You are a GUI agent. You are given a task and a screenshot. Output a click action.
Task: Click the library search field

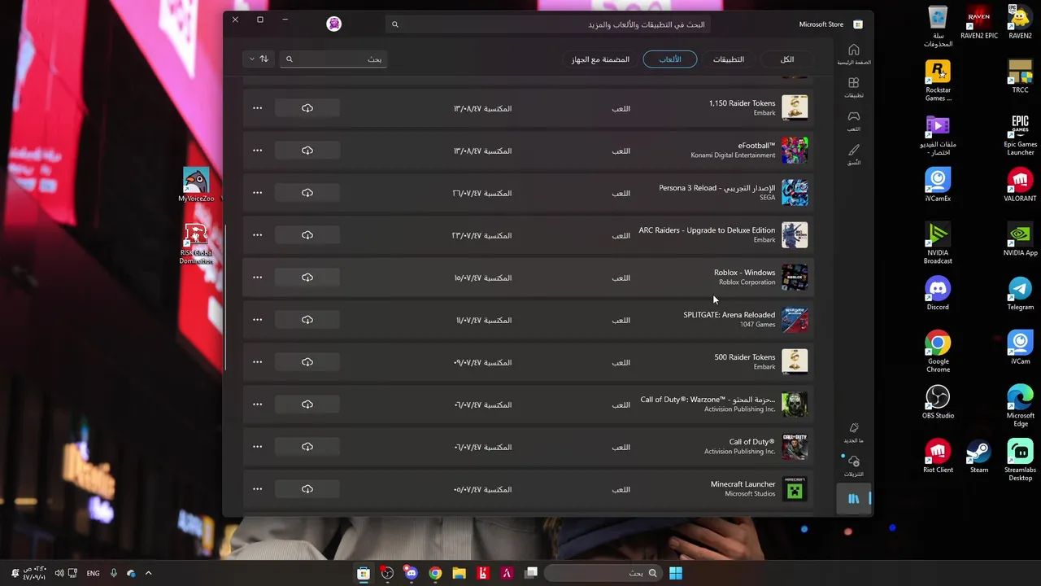pyautogui.click(x=333, y=59)
